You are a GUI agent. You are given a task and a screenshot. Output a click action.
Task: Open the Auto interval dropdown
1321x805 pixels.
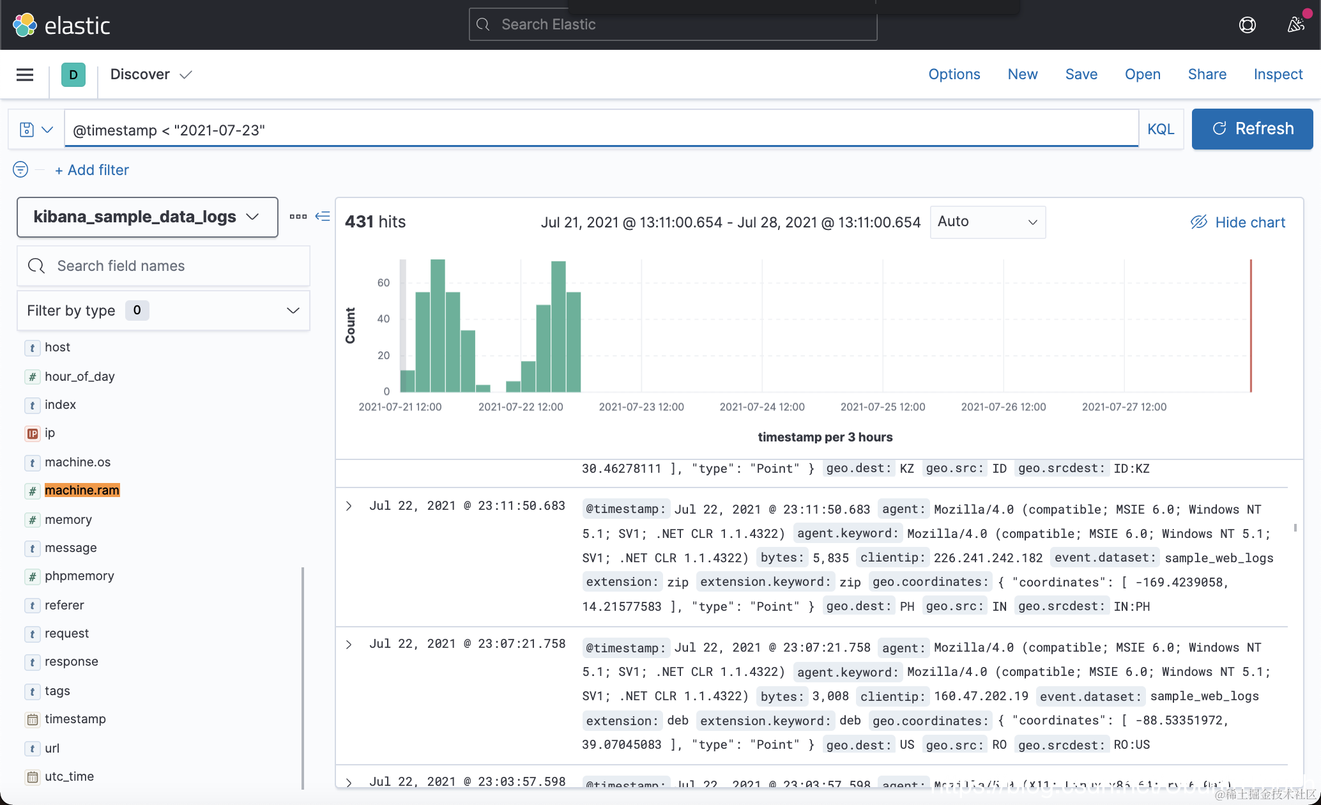click(x=988, y=222)
